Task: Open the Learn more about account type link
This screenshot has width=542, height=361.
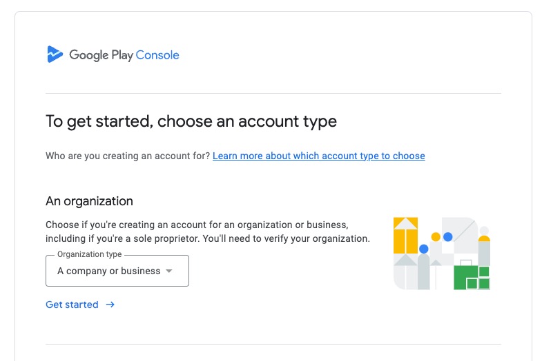Action: click(x=318, y=156)
